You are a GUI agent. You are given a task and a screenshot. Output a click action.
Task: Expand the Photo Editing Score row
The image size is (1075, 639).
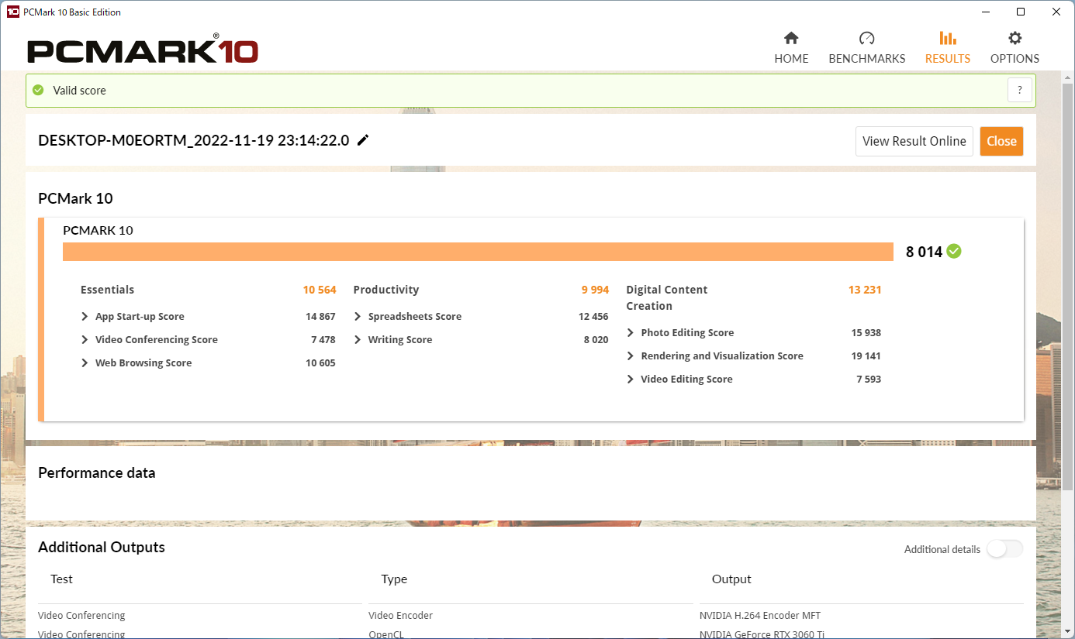pyautogui.click(x=754, y=333)
